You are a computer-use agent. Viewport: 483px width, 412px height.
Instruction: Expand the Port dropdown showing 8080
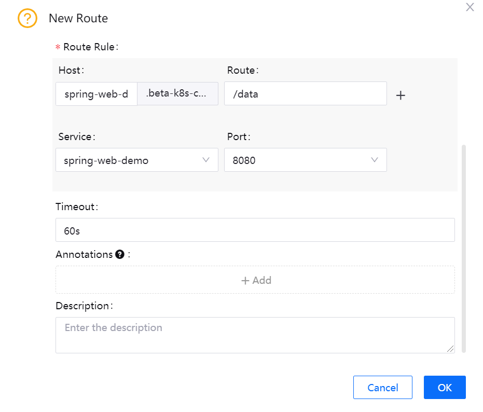click(x=298, y=160)
